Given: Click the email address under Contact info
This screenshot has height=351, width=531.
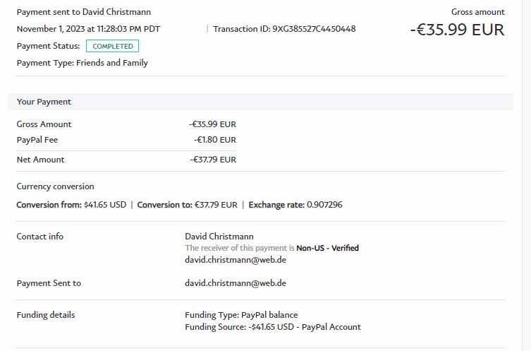Looking at the screenshot, I should pos(235,259).
